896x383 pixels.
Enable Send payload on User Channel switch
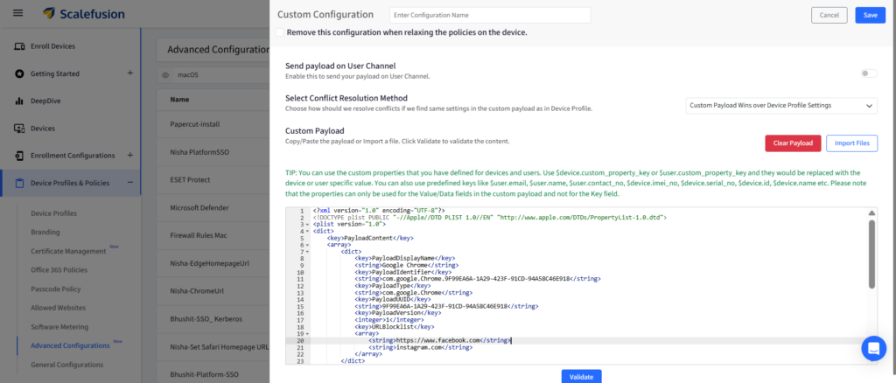tap(869, 73)
